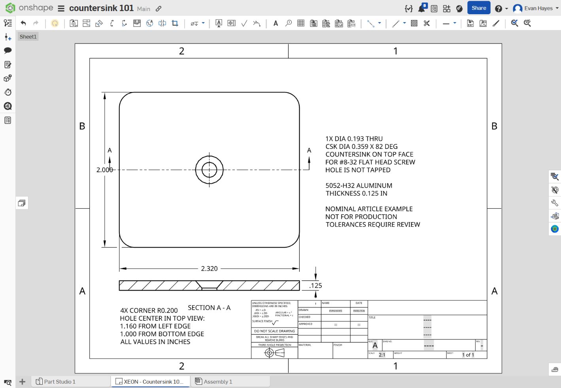Expand the dimension tool dropdown
The height and width of the screenshot is (388, 561).
click(x=380, y=23)
